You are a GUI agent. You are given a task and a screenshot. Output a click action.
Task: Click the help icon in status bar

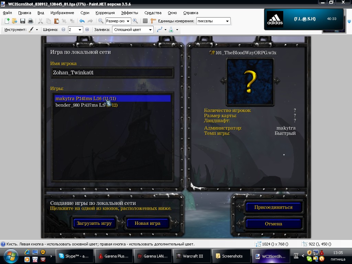pyautogui.click(x=3, y=244)
